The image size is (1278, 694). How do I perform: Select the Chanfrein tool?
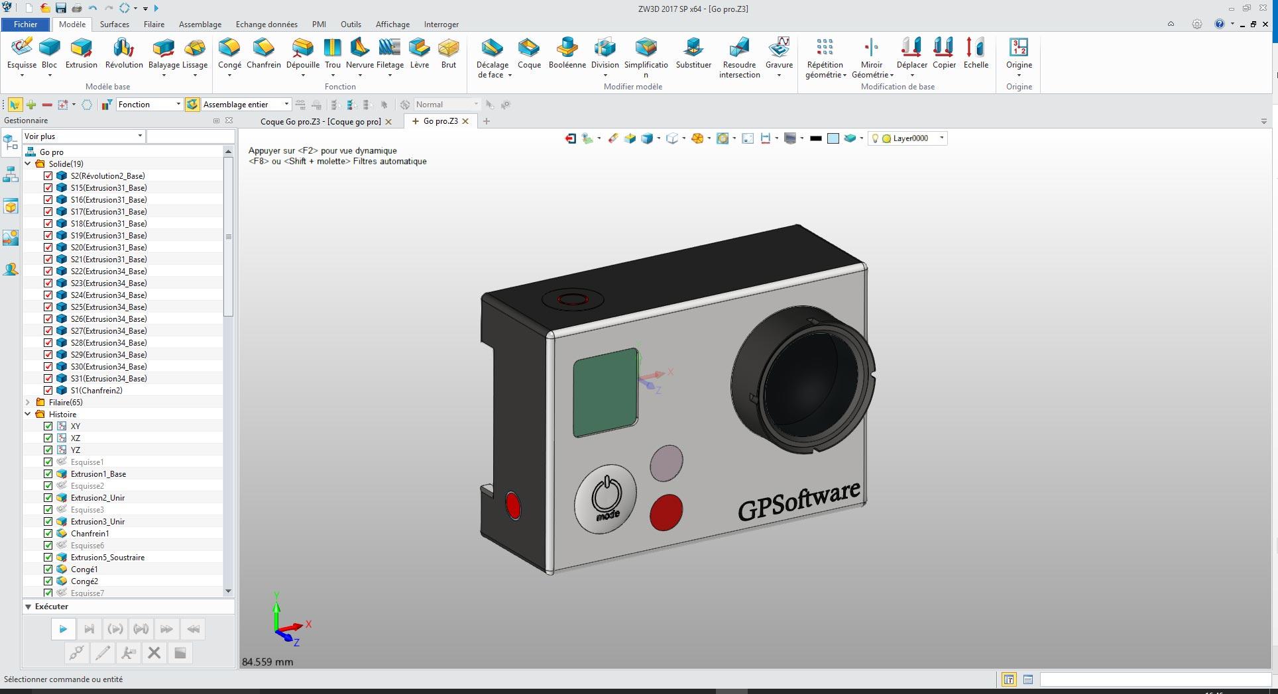pos(263,53)
